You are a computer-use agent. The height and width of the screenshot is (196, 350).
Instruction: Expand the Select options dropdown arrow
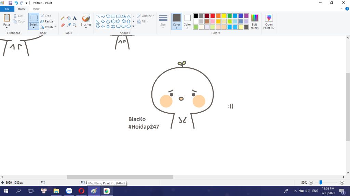click(34, 28)
